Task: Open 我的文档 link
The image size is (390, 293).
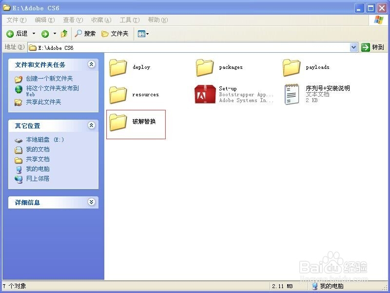Action: click(x=38, y=149)
